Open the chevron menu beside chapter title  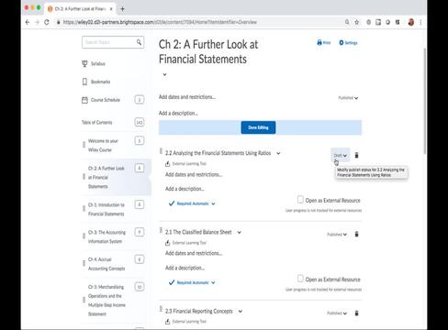coord(164,74)
